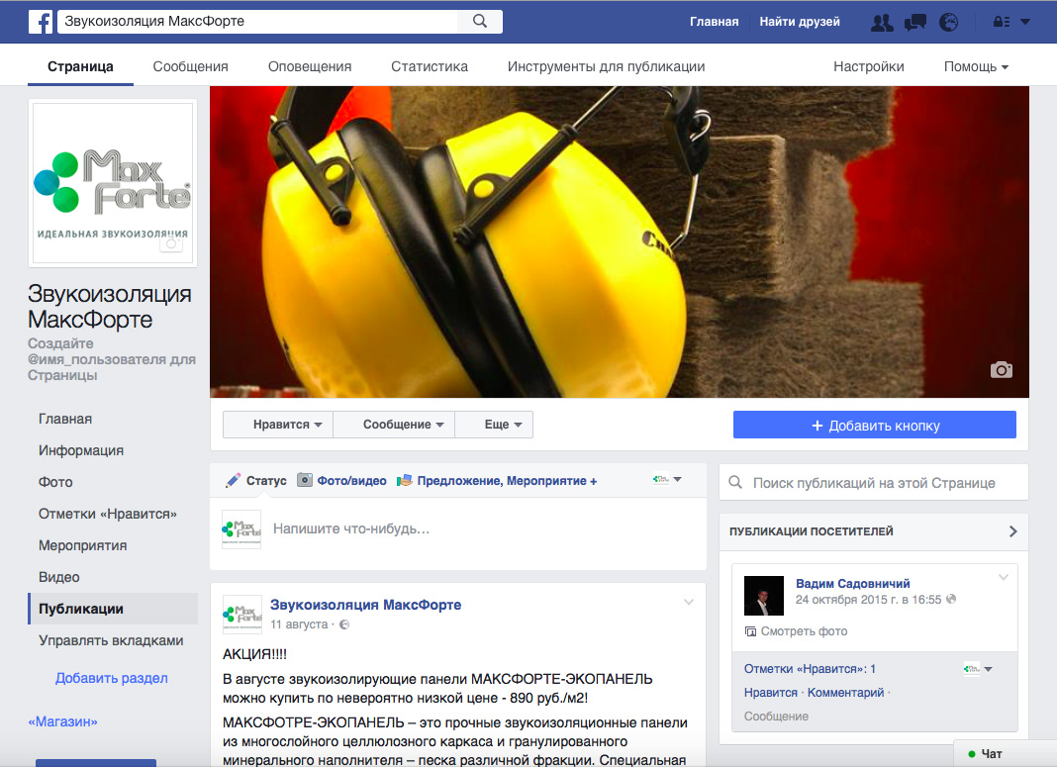Open friend requests from the top bar icon
This screenshot has height=767, width=1057.
coord(881,22)
